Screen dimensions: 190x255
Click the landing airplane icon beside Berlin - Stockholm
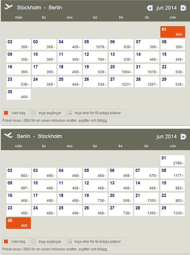coord(9,136)
